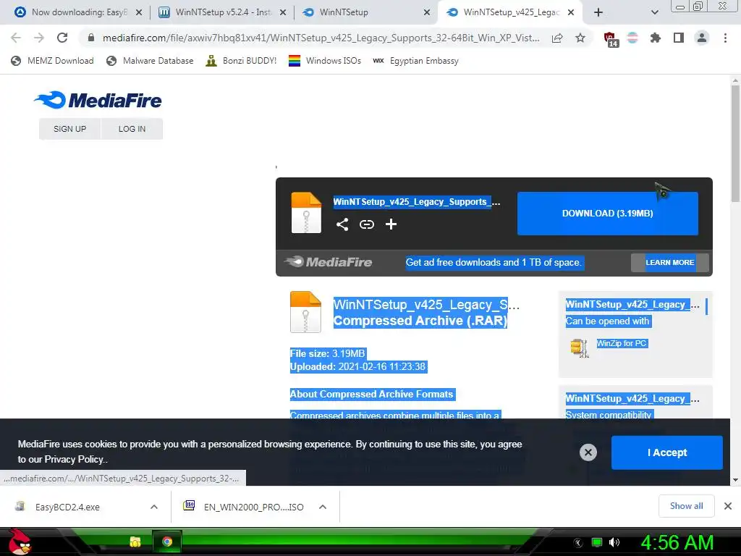Open the Extensions puzzle piece menu
741x556 pixels.
[656, 38]
